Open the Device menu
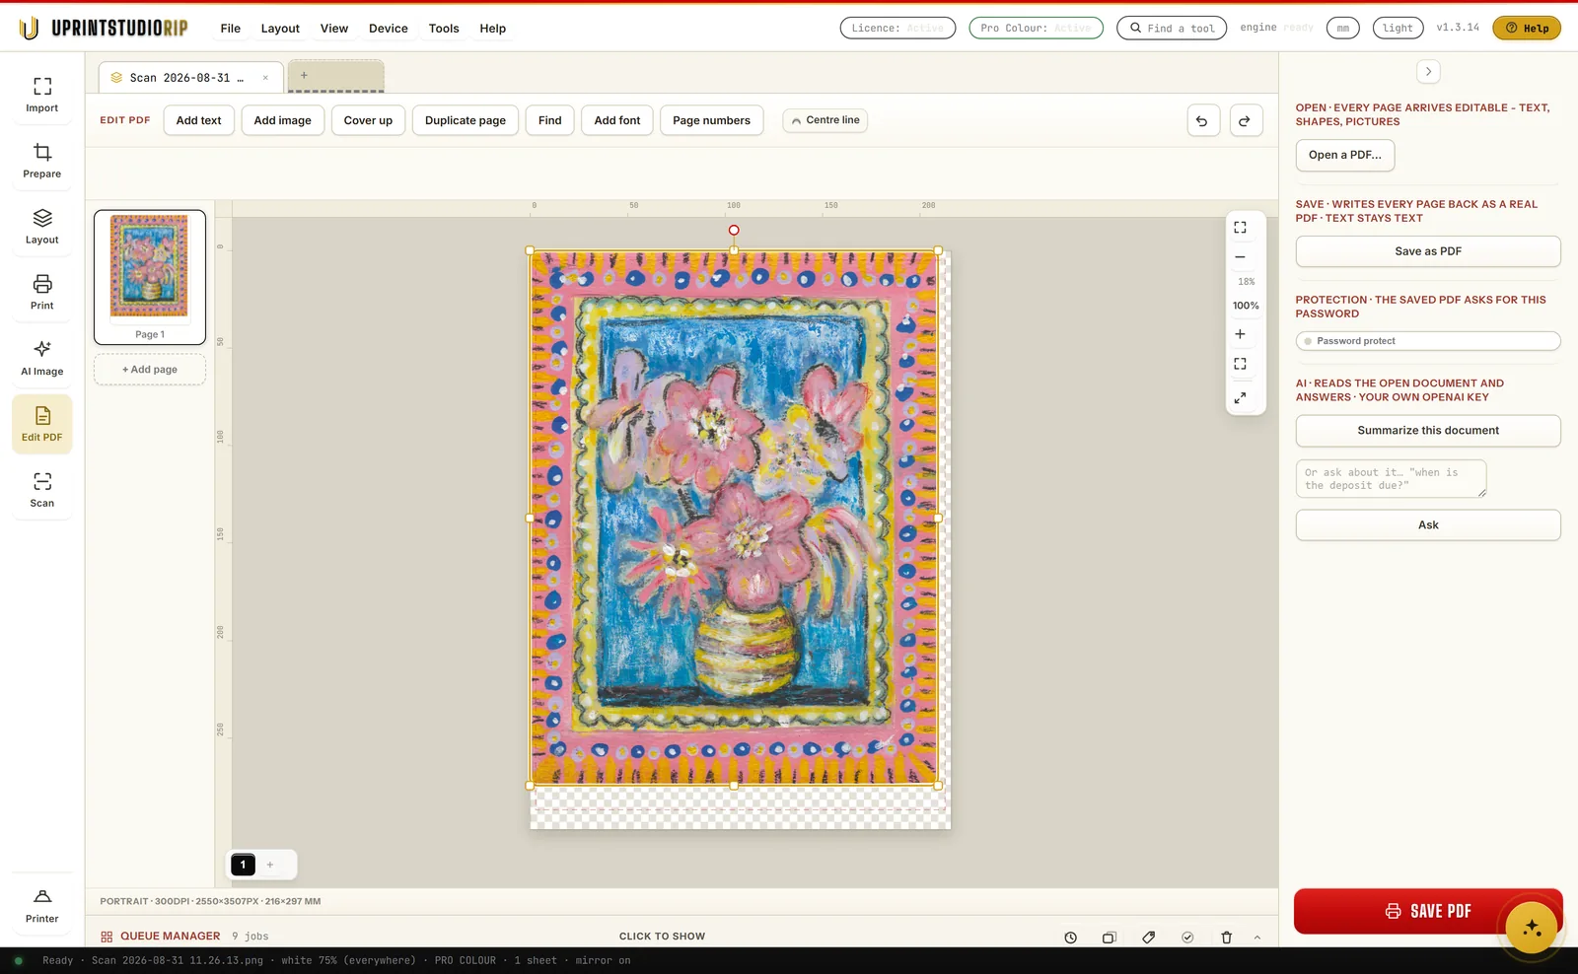 pos(389,29)
